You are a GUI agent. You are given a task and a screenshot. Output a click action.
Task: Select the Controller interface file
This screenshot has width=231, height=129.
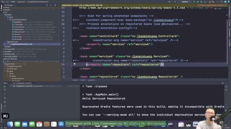point(18,24)
